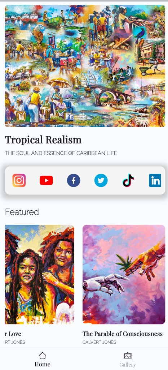Tap the Home house icon
The width and height of the screenshot is (168, 370).
pos(42,356)
